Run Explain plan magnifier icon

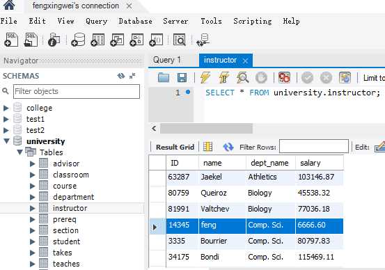(242, 78)
